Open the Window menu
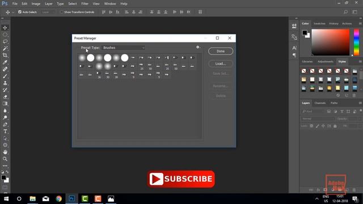 110,4
